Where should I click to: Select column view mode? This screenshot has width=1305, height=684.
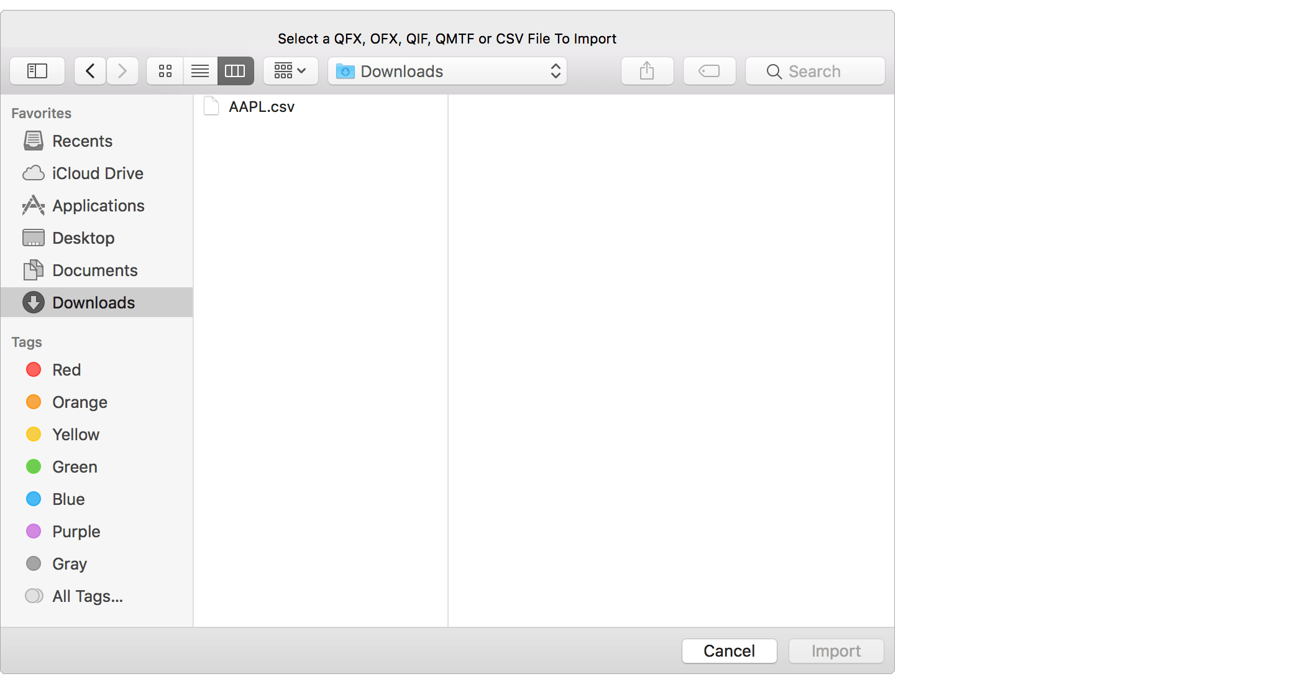[x=235, y=71]
